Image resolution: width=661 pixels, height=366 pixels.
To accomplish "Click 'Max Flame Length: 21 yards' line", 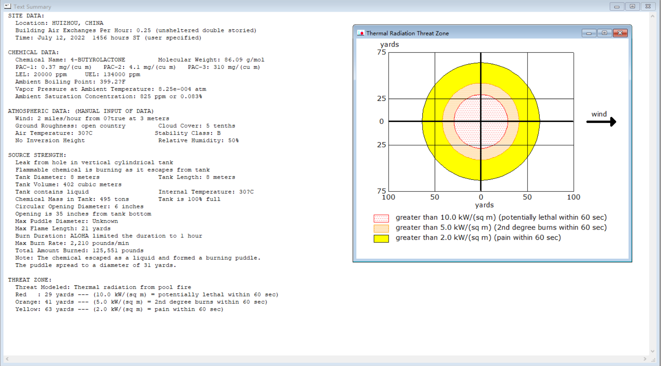I will pos(63,228).
